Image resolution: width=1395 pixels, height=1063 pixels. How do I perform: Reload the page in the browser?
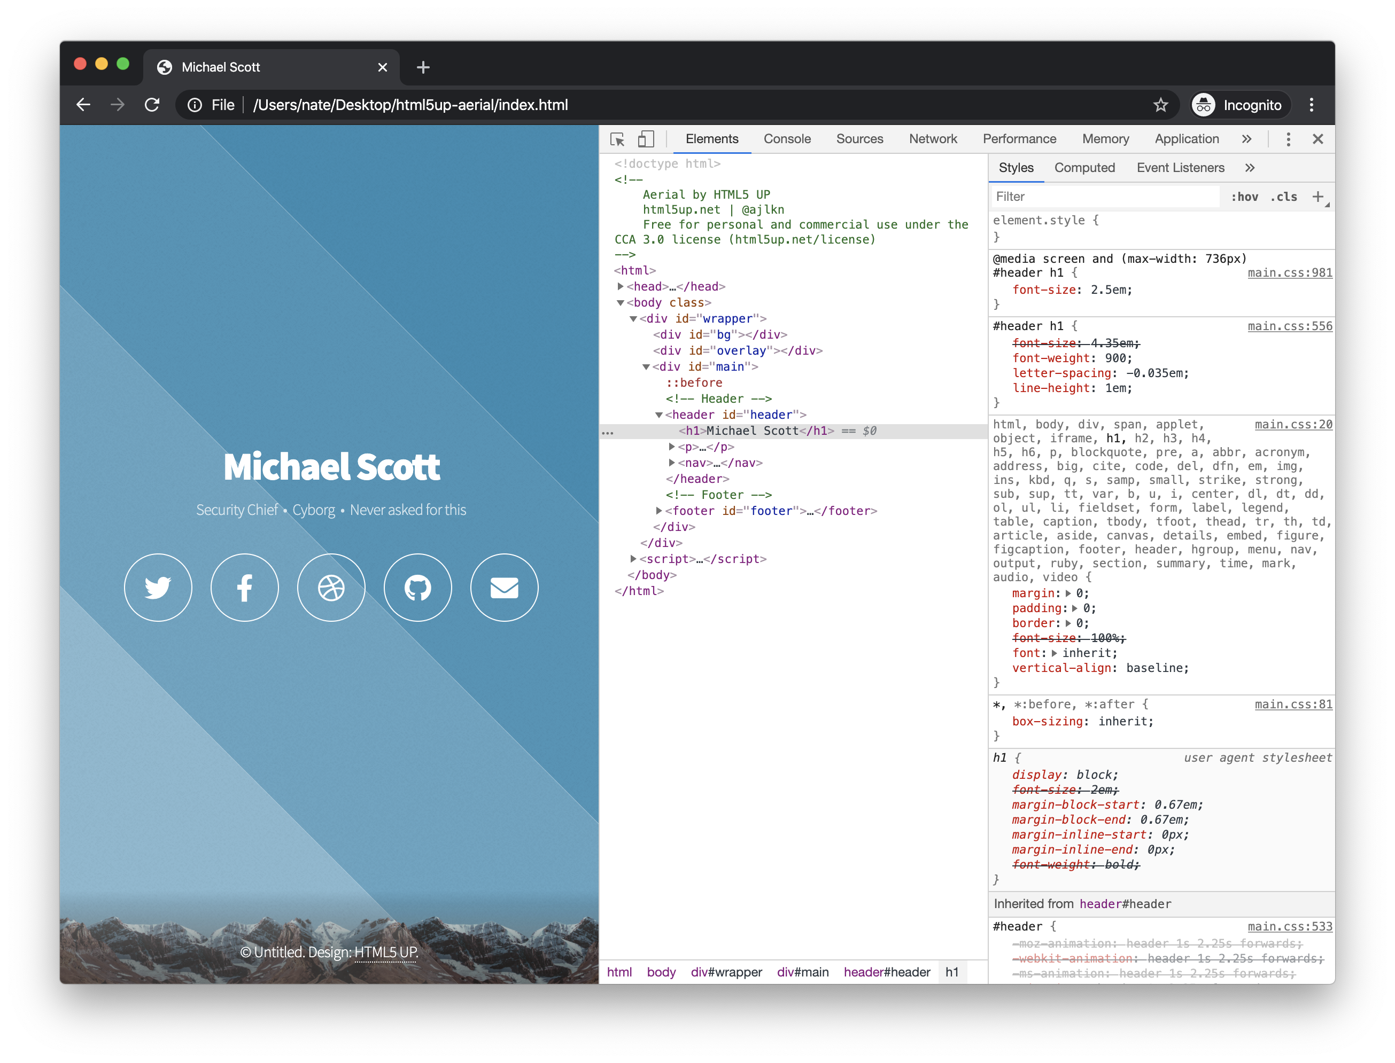(152, 105)
